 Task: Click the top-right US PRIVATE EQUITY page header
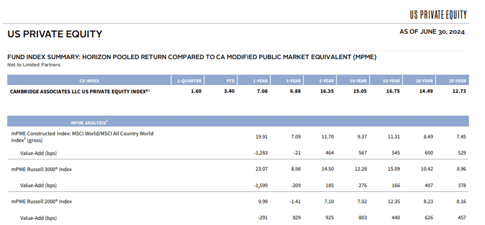click(438, 14)
